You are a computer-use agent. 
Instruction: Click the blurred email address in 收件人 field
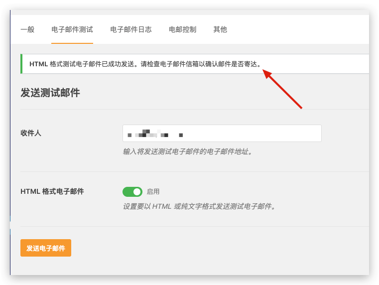pyautogui.click(x=154, y=134)
